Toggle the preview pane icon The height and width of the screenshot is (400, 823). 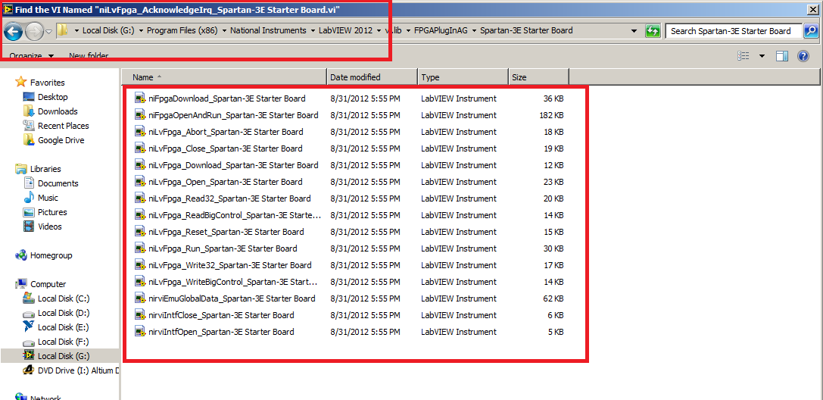[x=782, y=56]
